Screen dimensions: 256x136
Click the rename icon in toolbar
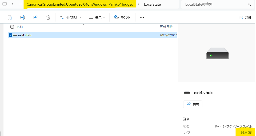click(23, 17)
